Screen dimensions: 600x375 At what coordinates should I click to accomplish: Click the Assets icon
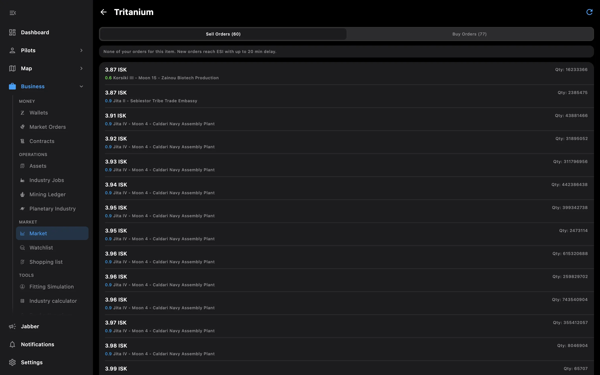tap(22, 166)
